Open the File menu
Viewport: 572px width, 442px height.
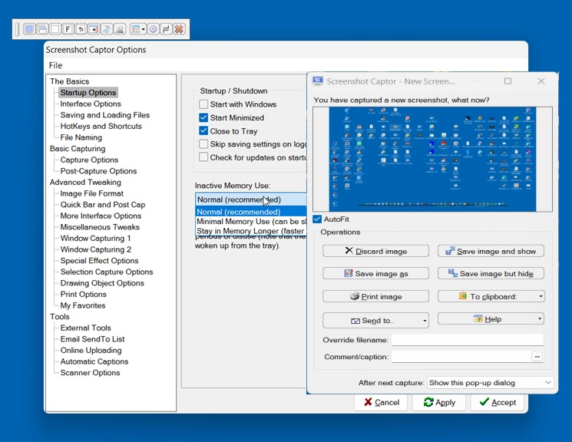point(55,65)
